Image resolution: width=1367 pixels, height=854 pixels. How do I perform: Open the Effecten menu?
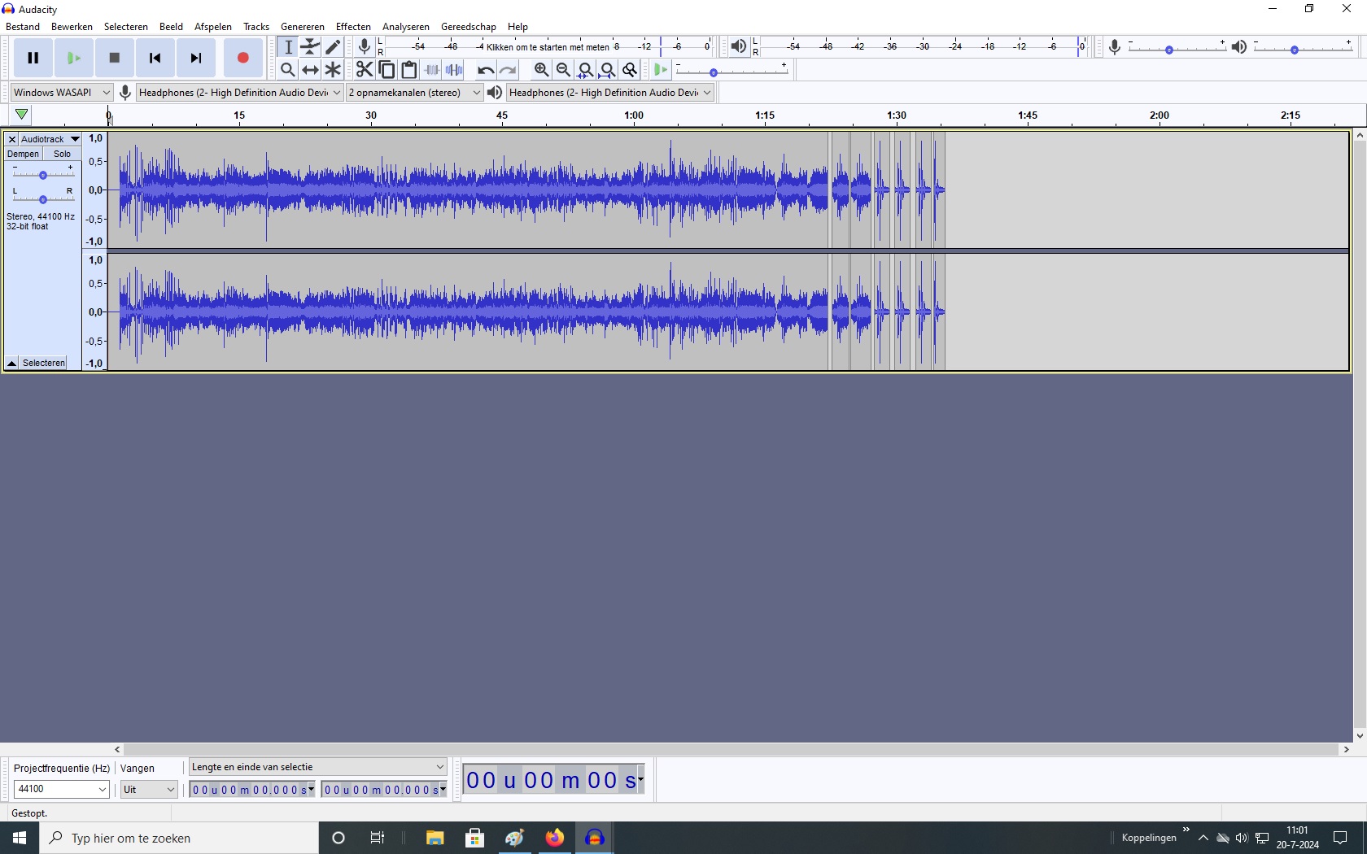pos(353,26)
